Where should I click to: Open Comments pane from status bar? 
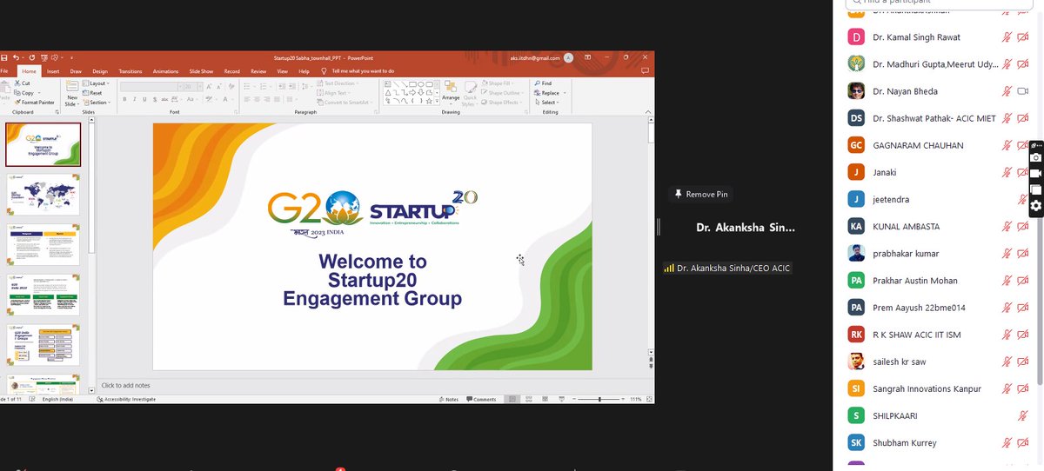coord(481,399)
